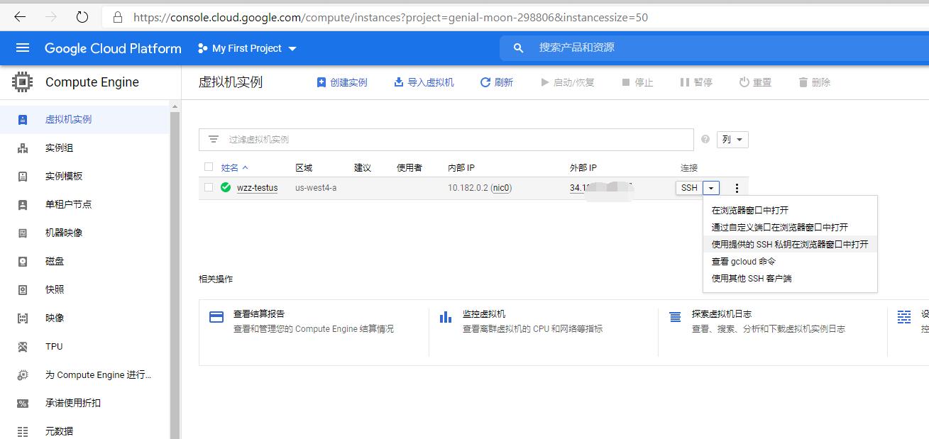Check the wzz-testus row checkbox

pos(209,188)
